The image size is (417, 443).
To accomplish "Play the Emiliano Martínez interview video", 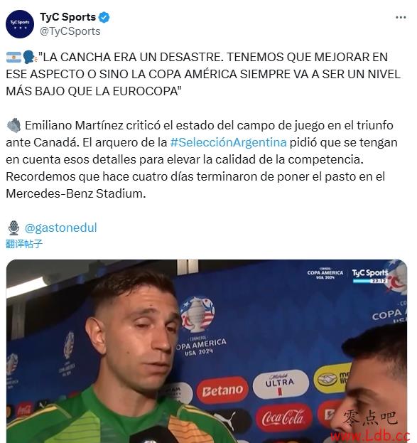I will point(207,351).
